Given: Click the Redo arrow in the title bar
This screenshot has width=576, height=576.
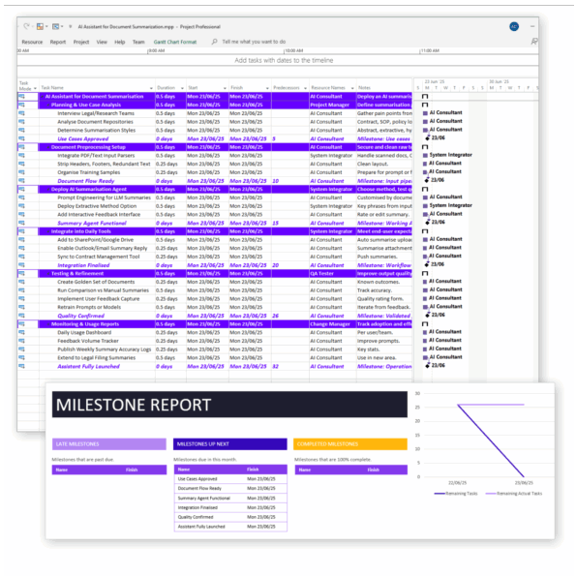Looking at the screenshot, I should point(26,26).
